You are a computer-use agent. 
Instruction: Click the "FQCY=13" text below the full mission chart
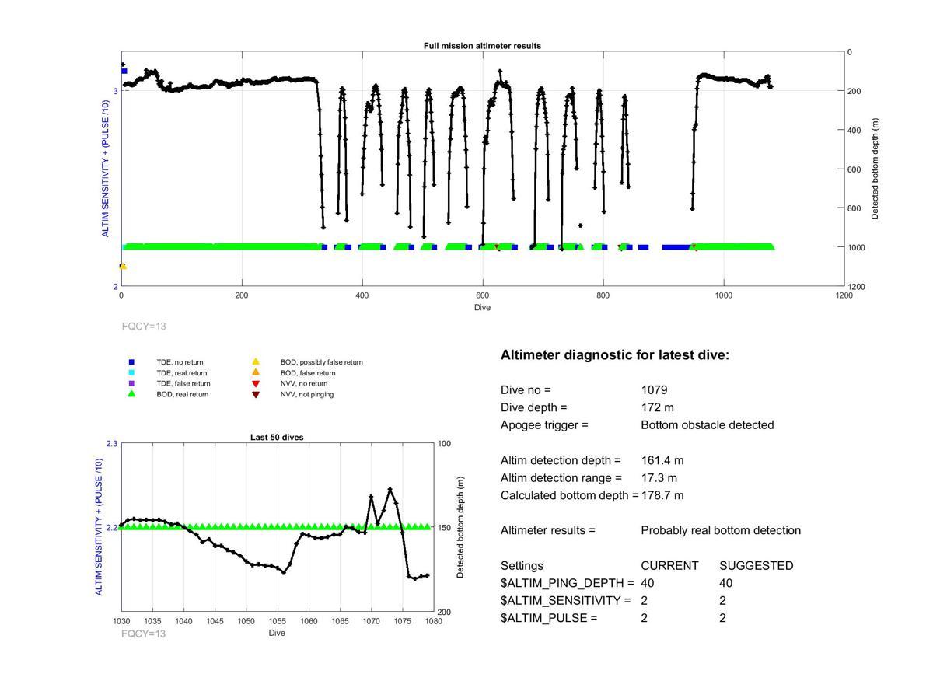(x=144, y=327)
